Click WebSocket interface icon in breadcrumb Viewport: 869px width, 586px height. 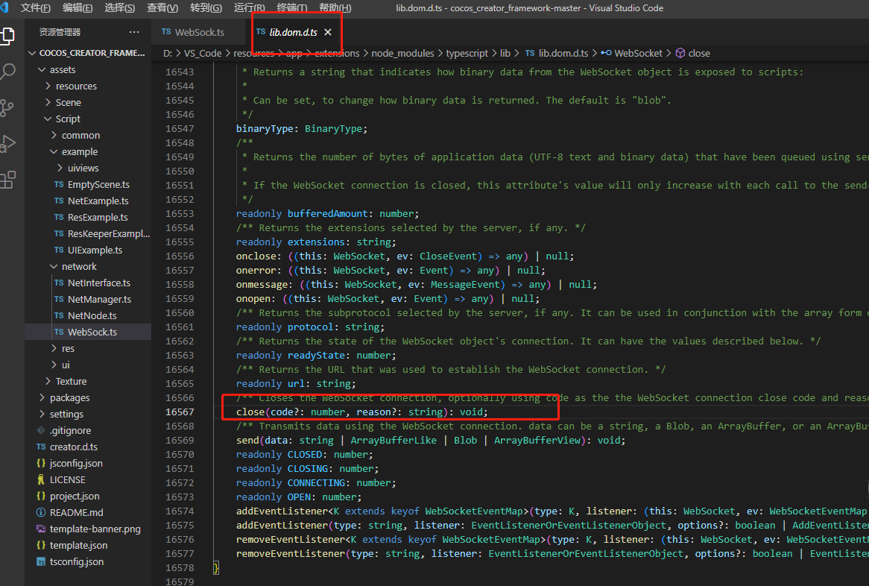point(607,53)
